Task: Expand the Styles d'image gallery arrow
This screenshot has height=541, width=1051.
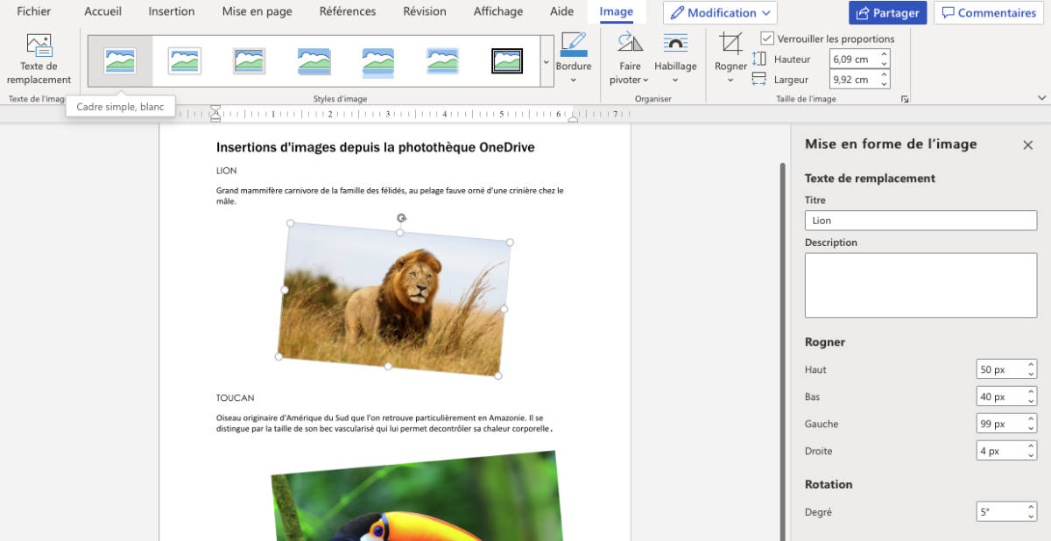Action: (547, 61)
